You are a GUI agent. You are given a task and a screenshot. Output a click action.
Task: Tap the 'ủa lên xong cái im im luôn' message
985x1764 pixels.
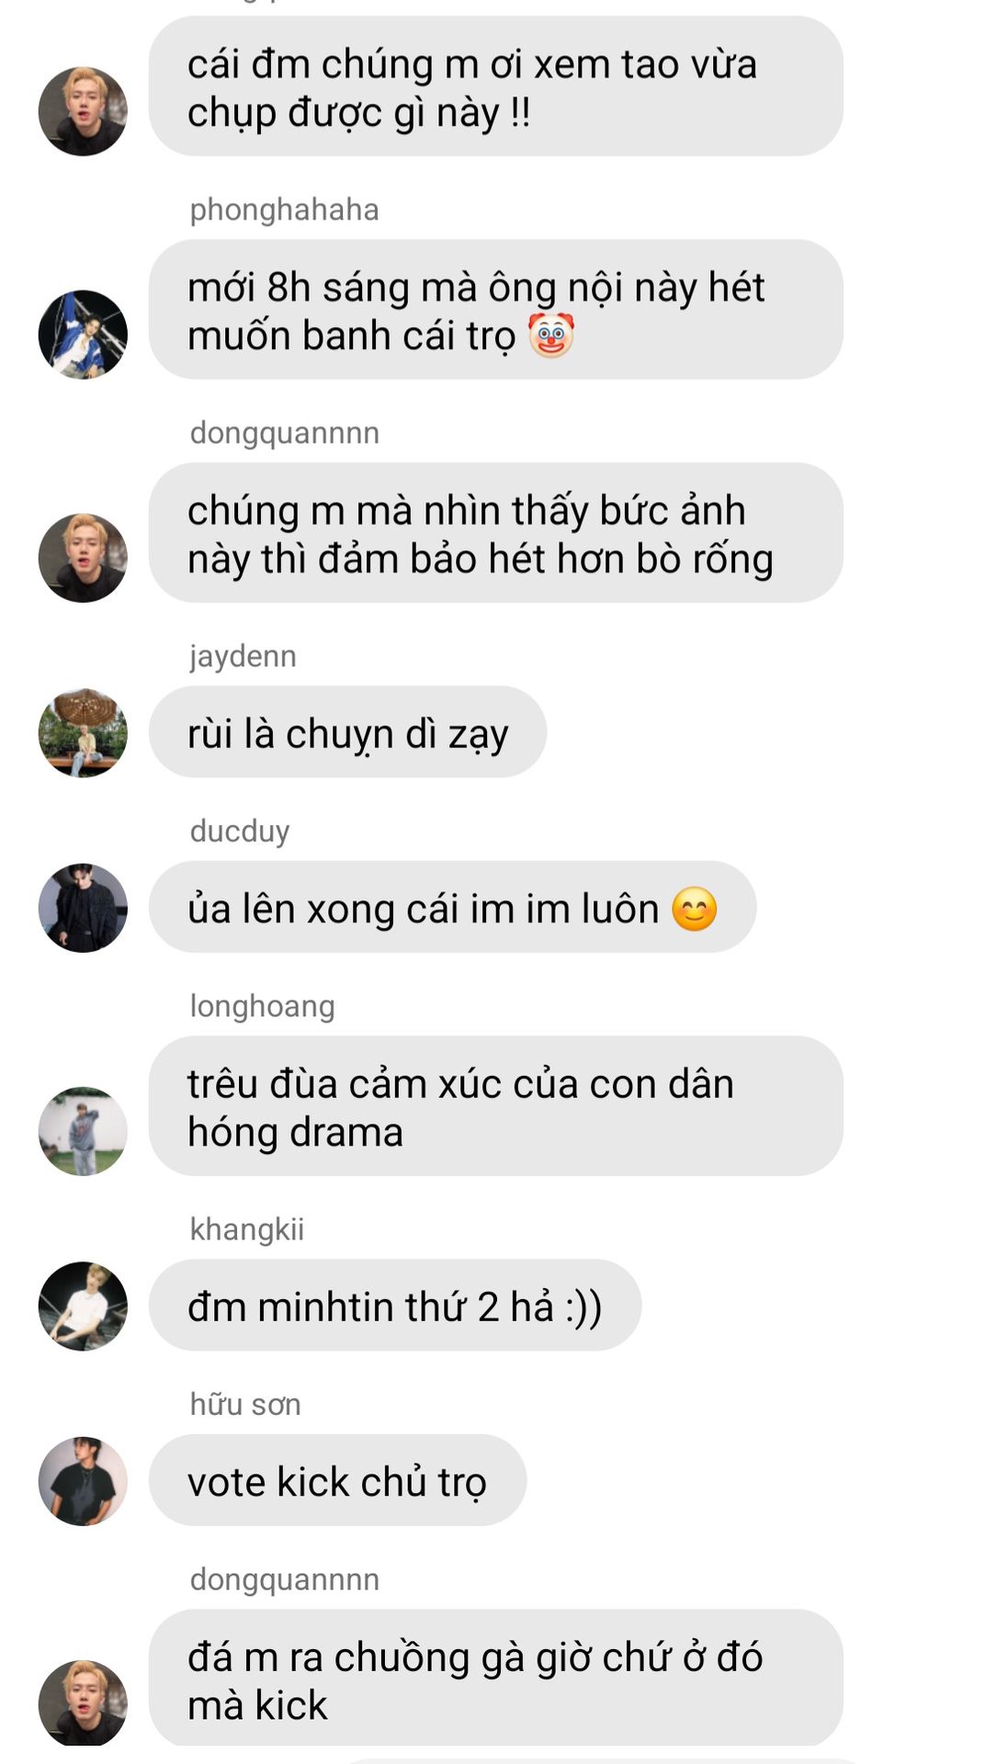pyautogui.click(x=452, y=908)
